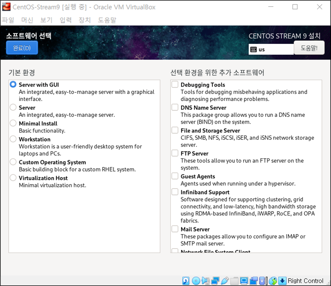Select the Server with GUI environment
This screenshot has width=331, height=286.
coord(13,84)
